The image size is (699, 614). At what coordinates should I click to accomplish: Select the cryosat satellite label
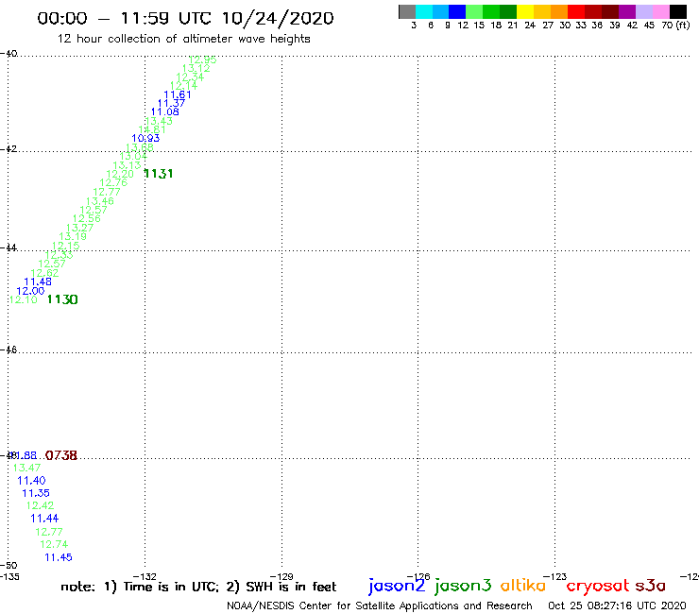pos(598,586)
